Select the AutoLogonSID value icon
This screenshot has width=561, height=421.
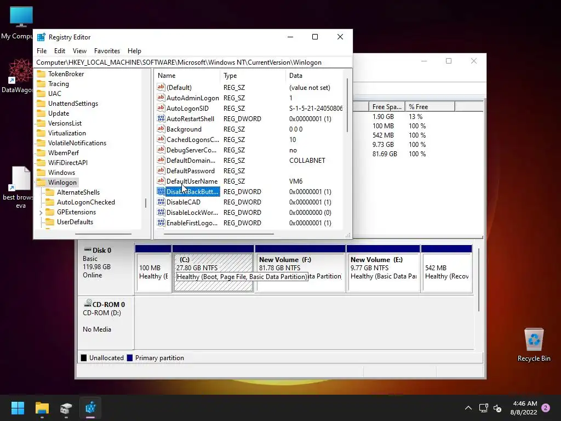pos(161,108)
